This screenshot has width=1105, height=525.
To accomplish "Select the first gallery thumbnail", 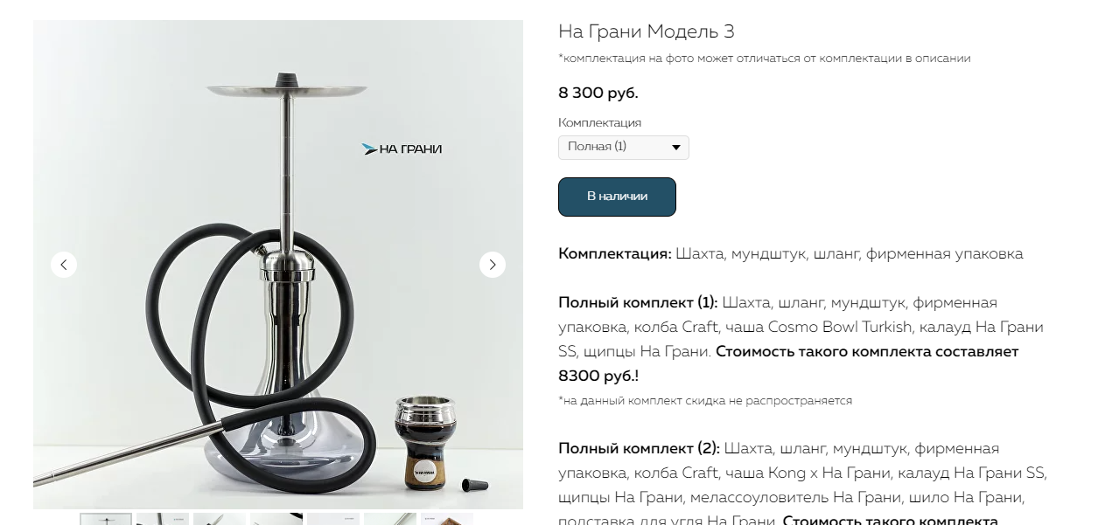I will [106, 519].
